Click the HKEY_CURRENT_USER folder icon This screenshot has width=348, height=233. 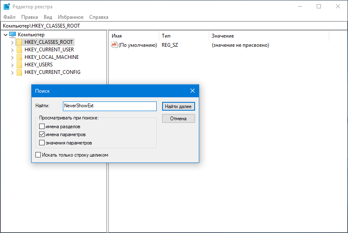point(19,50)
